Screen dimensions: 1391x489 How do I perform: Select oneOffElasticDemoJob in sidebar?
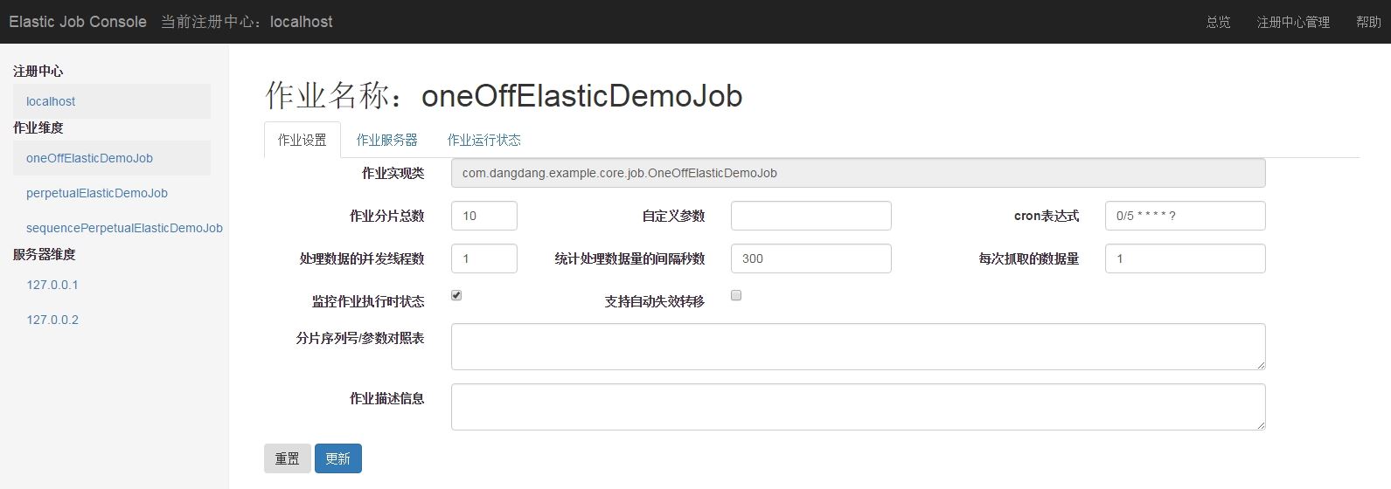[x=112, y=158]
